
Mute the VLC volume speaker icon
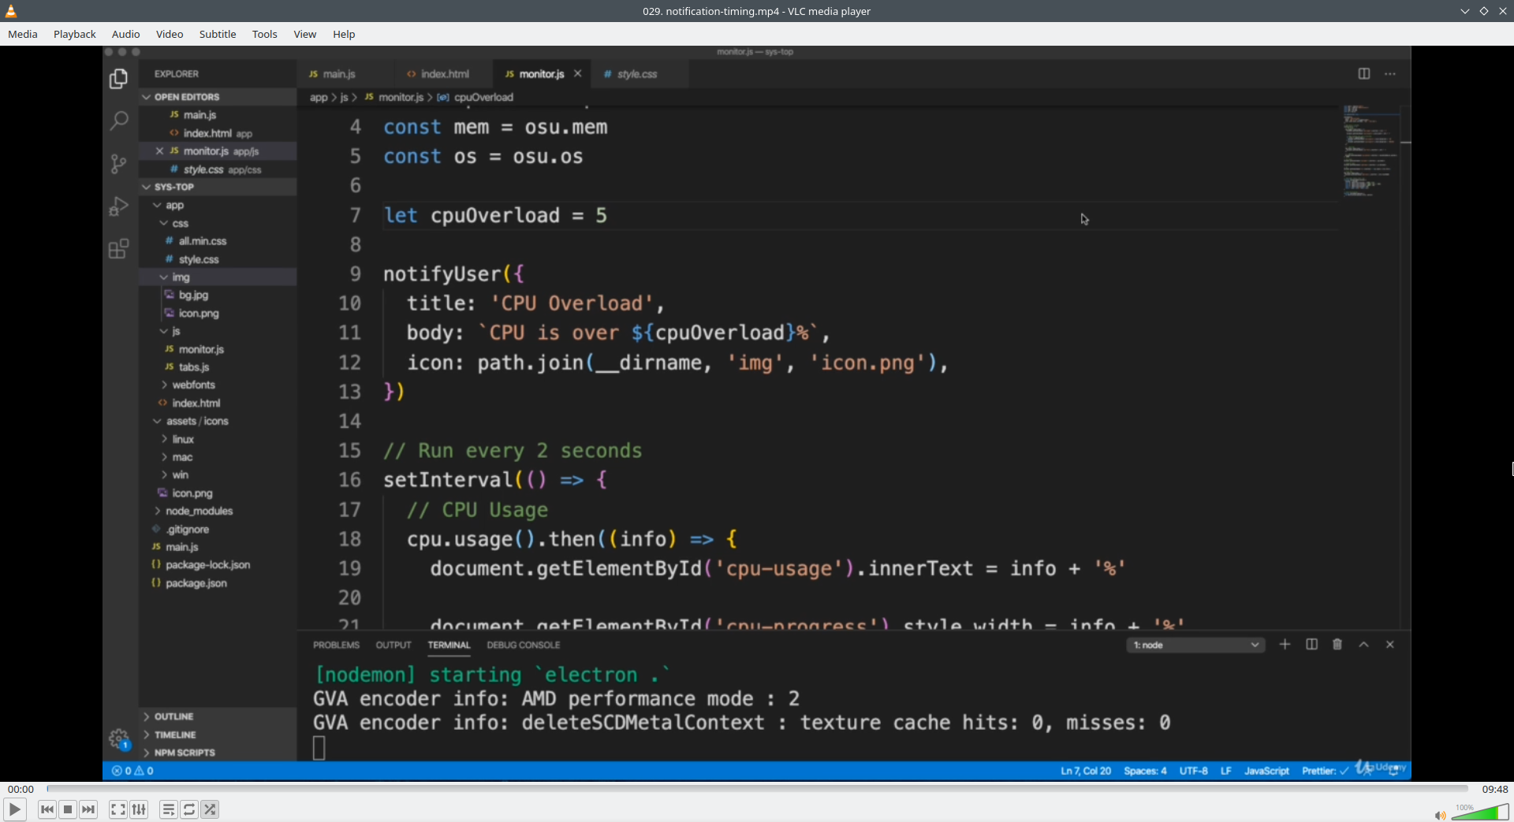[1440, 815]
